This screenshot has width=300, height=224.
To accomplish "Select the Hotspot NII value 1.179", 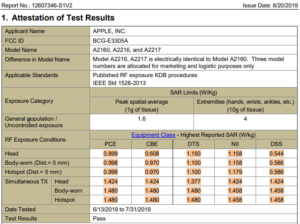I will (x=235, y=172).
